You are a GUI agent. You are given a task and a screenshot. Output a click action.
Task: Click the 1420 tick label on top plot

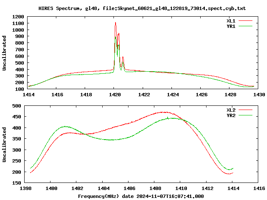pos(115,95)
